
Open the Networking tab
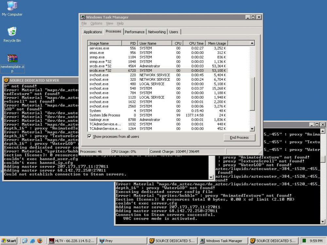157,32
